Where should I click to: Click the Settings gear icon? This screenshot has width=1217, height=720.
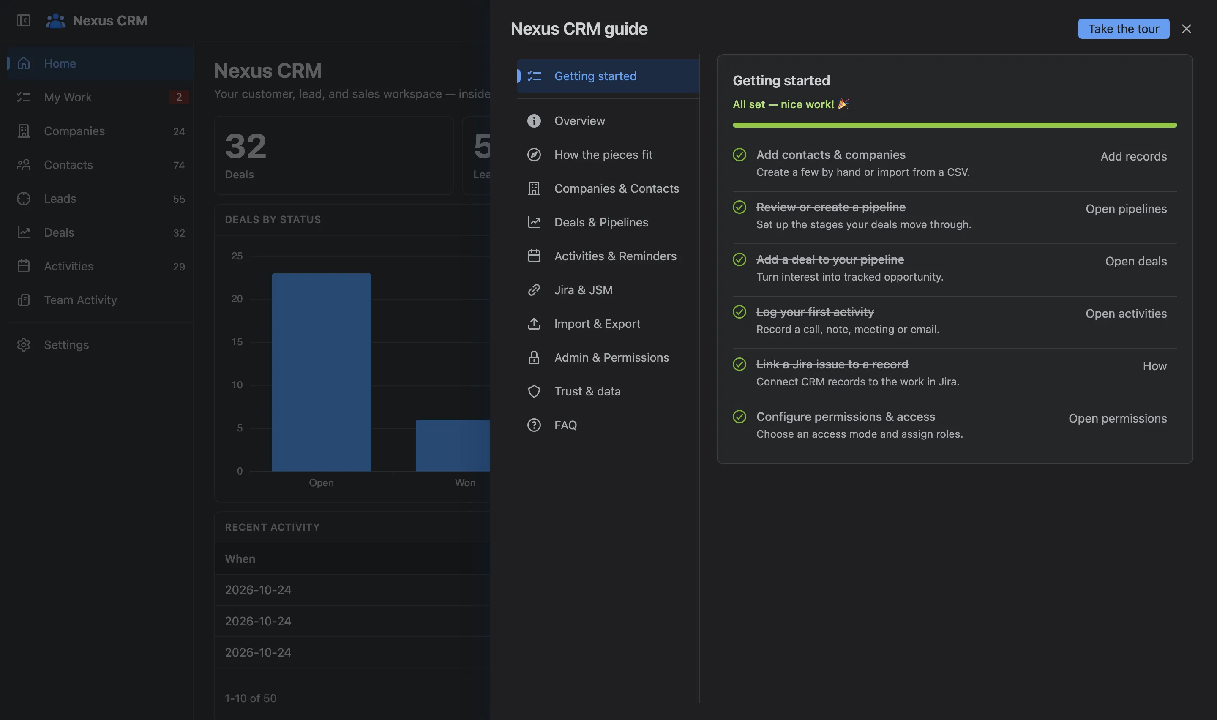pos(23,344)
